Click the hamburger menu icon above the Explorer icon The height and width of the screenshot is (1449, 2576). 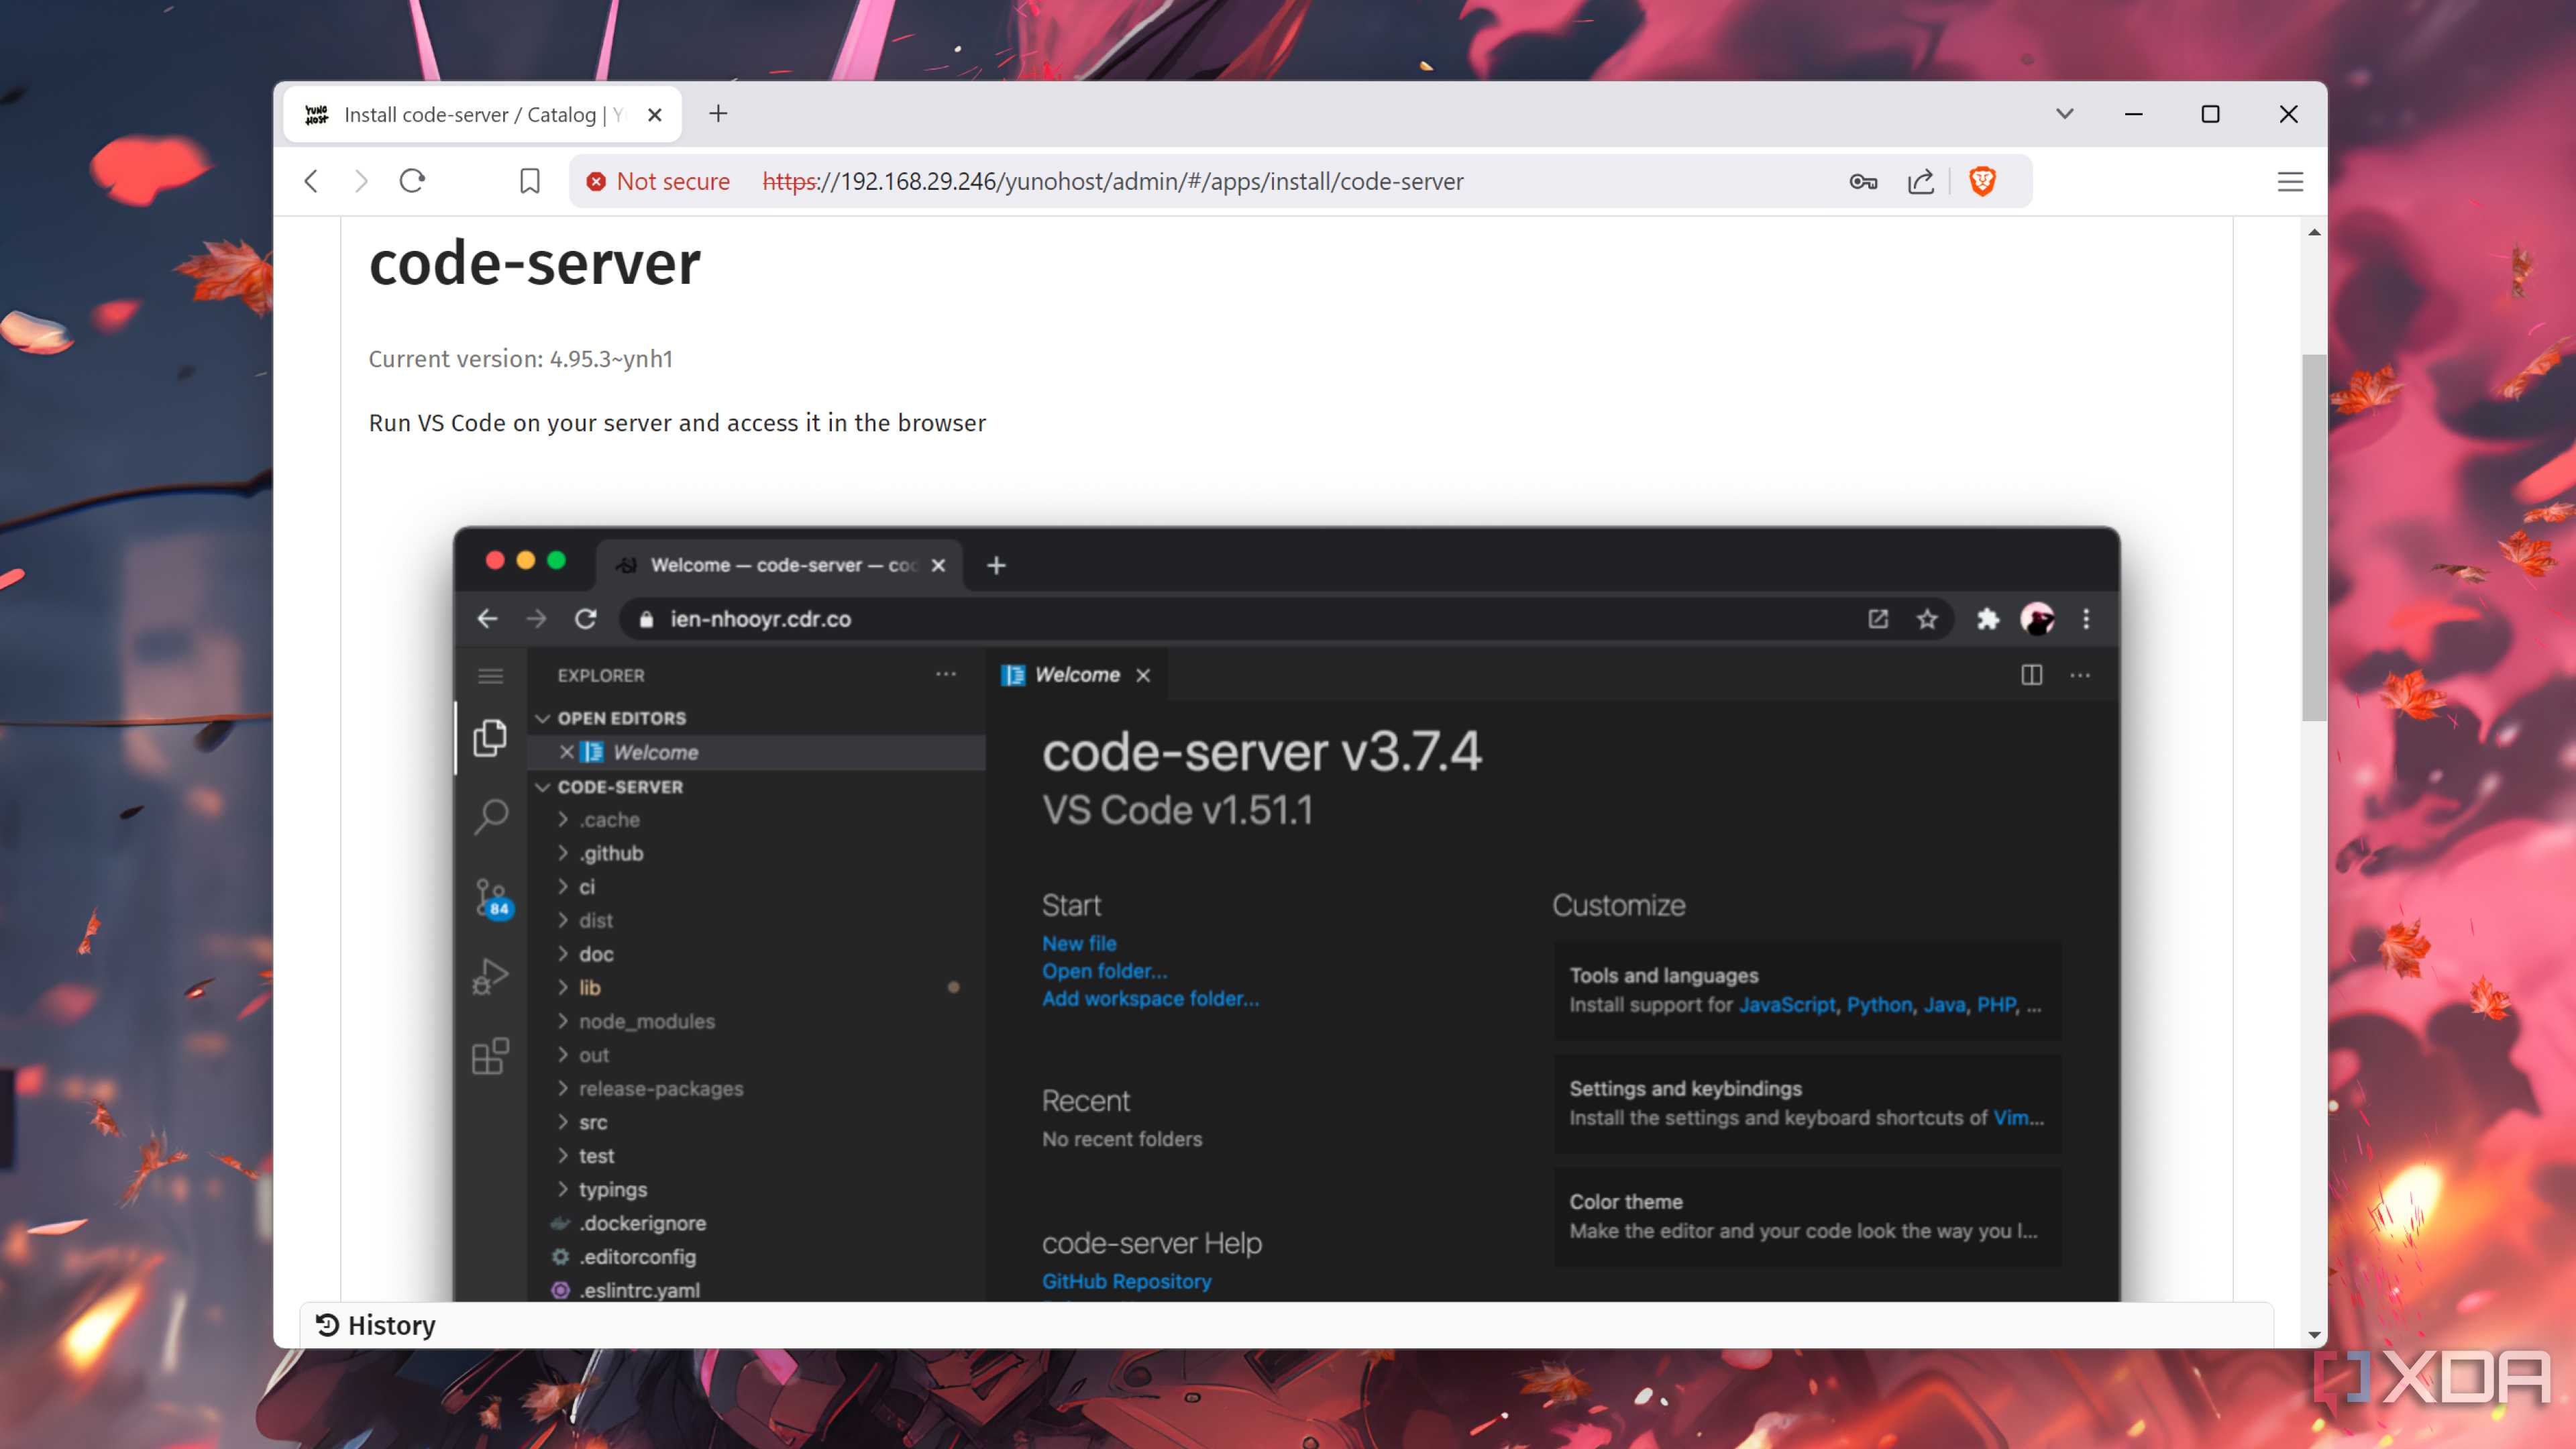490,676
